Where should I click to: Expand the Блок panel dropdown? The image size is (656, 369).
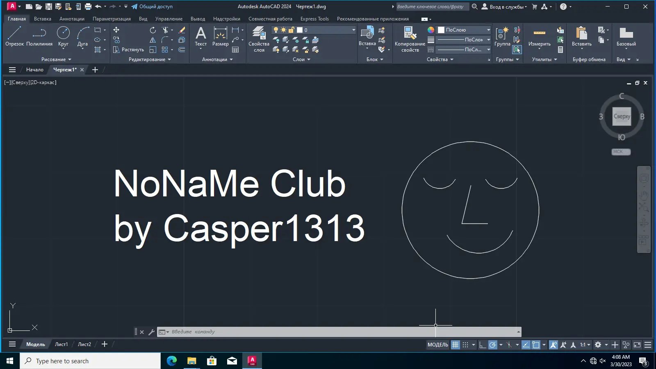coord(375,59)
